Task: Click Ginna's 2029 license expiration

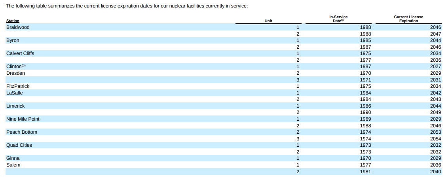Action: tap(435, 158)
